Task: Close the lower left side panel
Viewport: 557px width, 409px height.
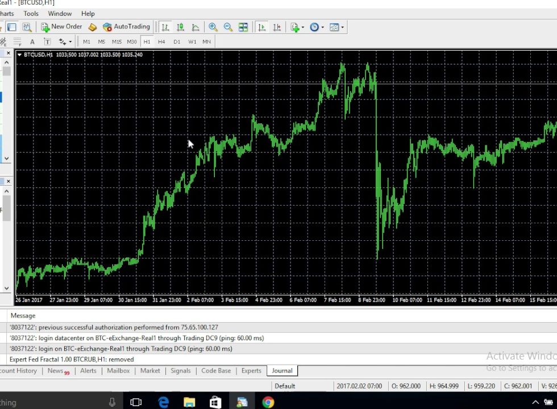Action: coord(8,181)
